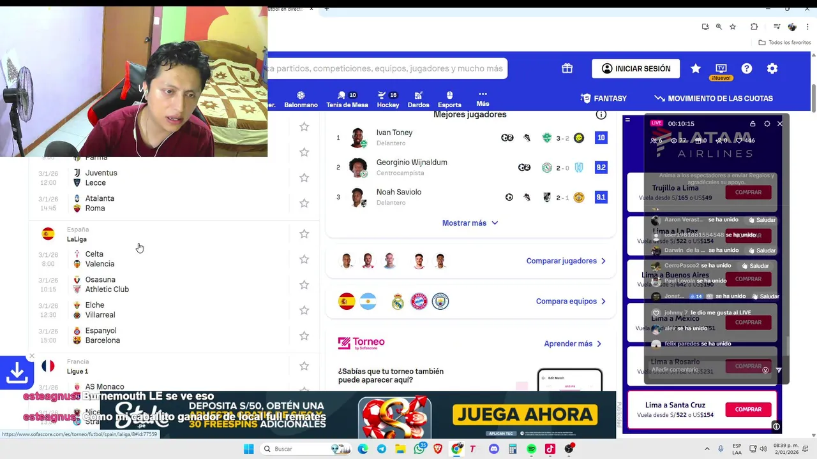Open Comparar jugadores chevron link
Viewport: 817px width, 459px height.
click(x=566, y=261)
